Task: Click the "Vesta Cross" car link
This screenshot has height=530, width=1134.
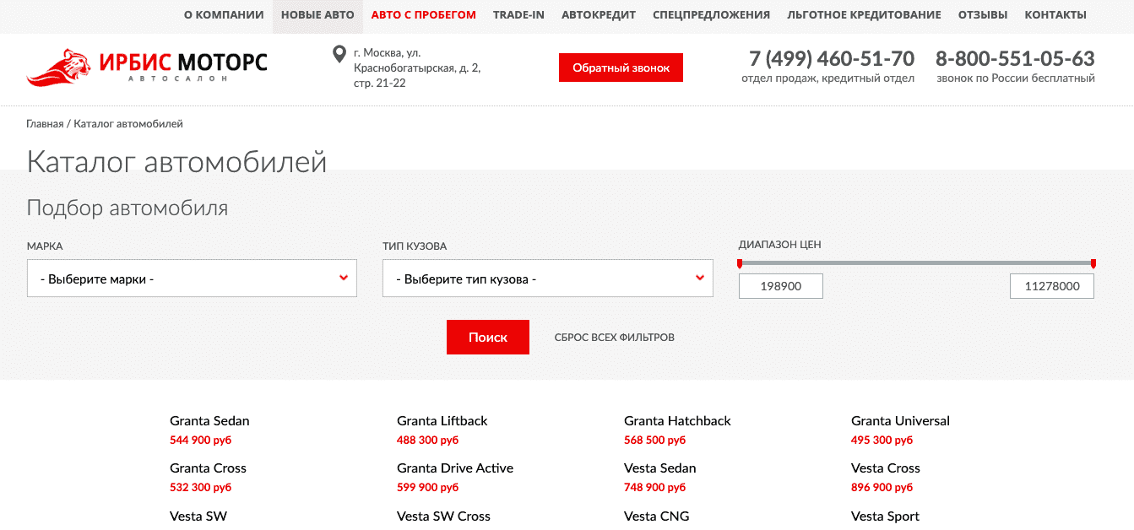Action: tap(885, 468)
